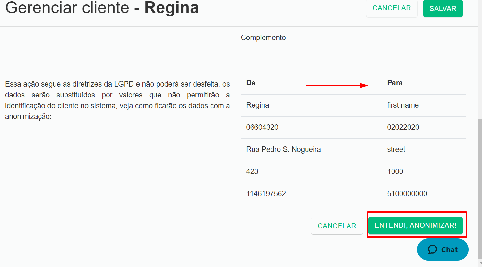Select the De column header
The height and width of the screenshot is (267, 482).
pyautogui.click(x=251, y=83)
